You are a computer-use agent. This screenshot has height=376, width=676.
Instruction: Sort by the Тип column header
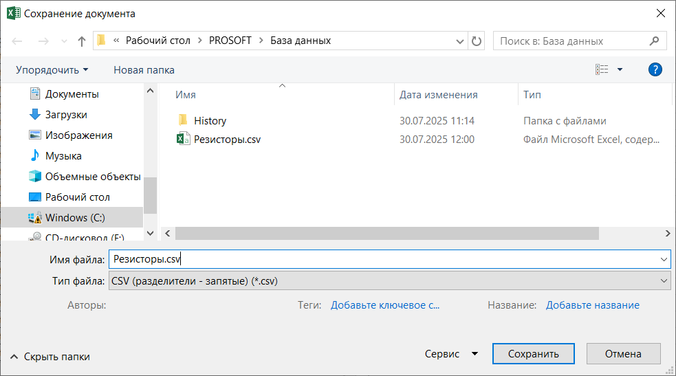(532, 95)
